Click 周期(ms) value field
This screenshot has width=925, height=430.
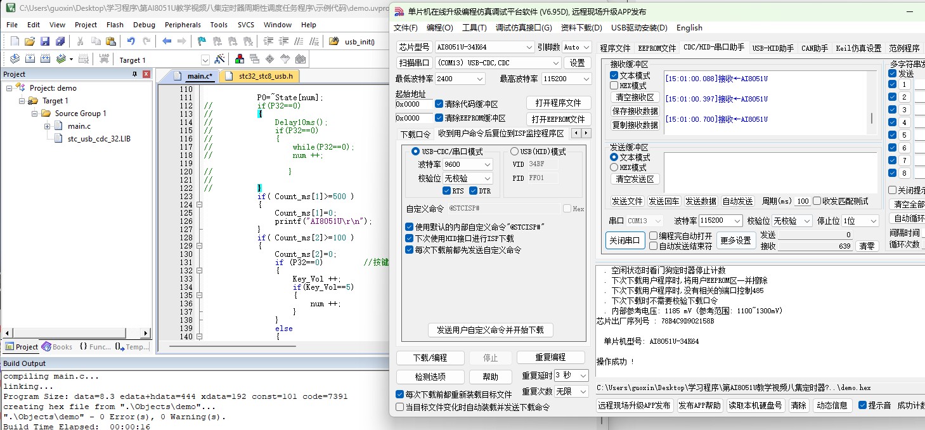[803, 201]
